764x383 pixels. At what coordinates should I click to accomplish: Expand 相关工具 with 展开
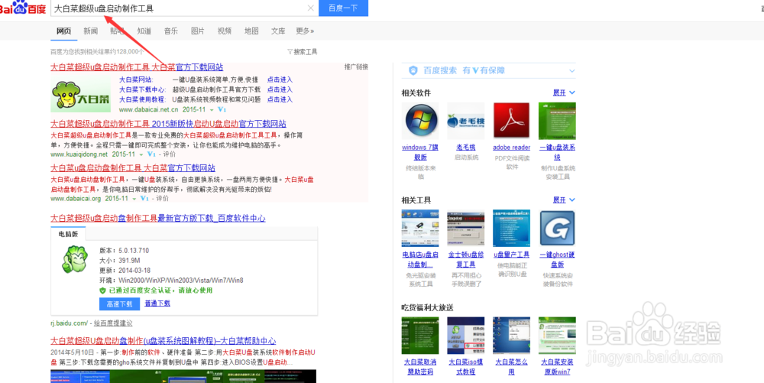click(565, 200)
